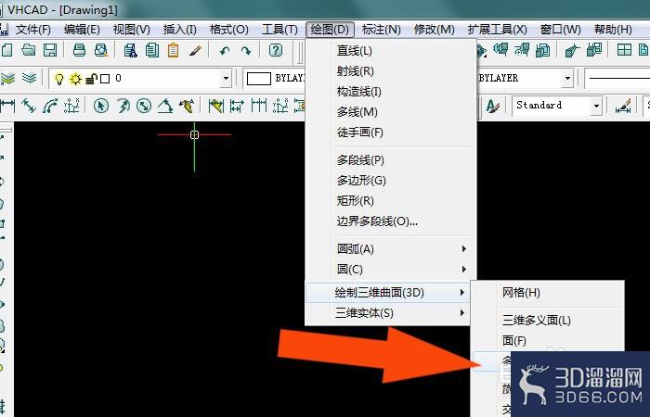
Task: Open the 帮助(H) menu
Action: coord(613,30)
